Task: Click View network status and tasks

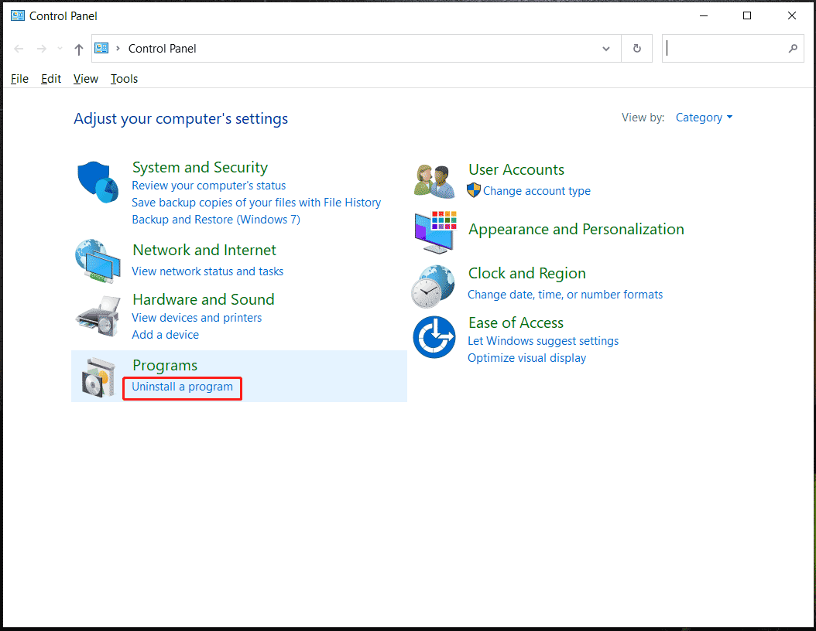Action: click(x=207, y=271)
